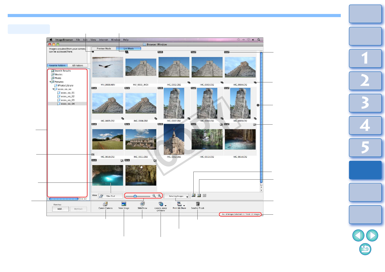Select the IMG_0007.CR2 thumbnail
The width and height of the screenshot is (385, 272).
(x=174, y=103)
